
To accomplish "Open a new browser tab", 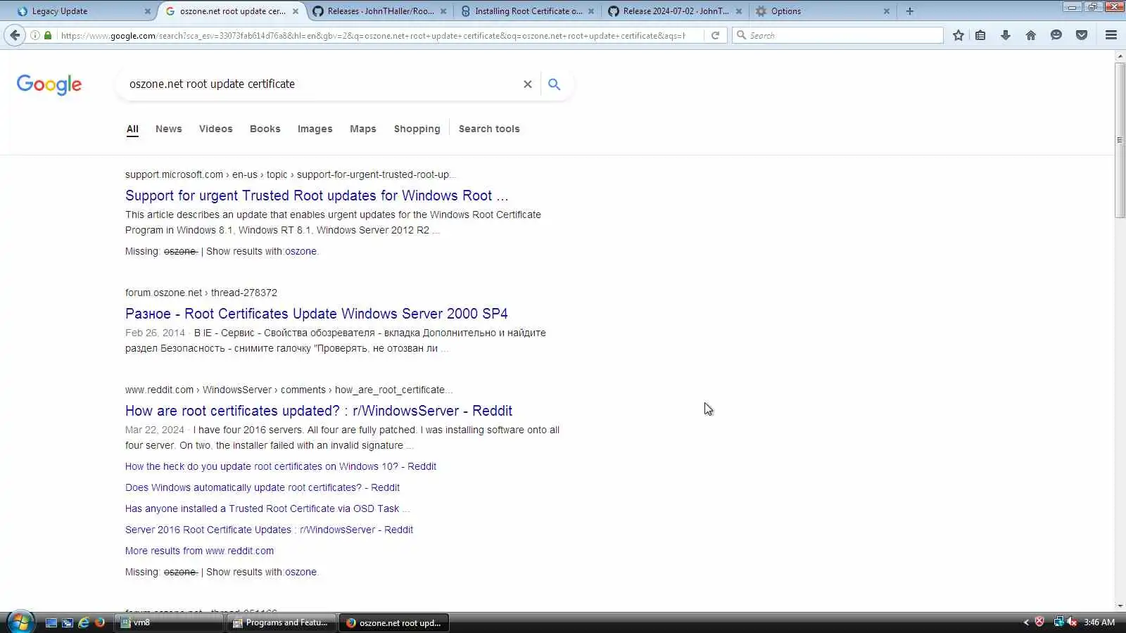I will (910, 11).
